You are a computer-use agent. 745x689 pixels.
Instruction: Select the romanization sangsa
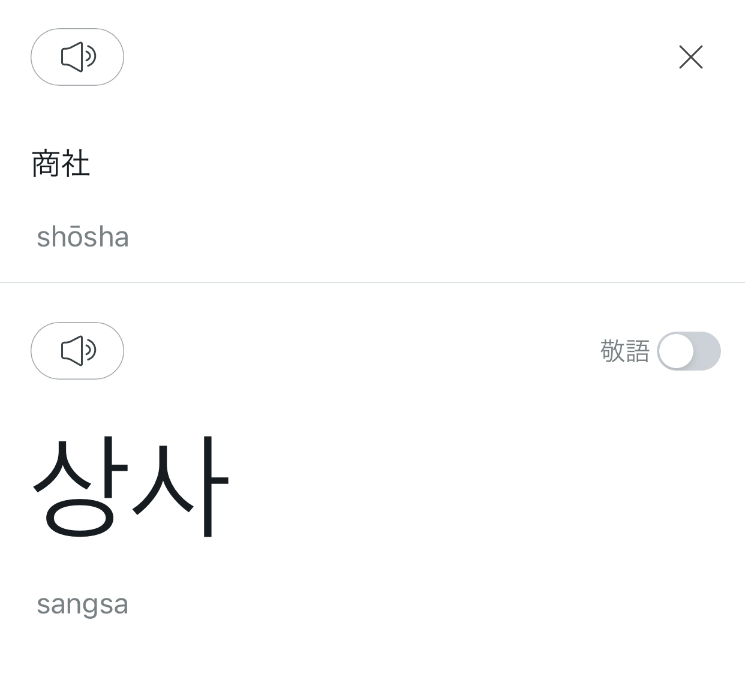click(82, 603)
